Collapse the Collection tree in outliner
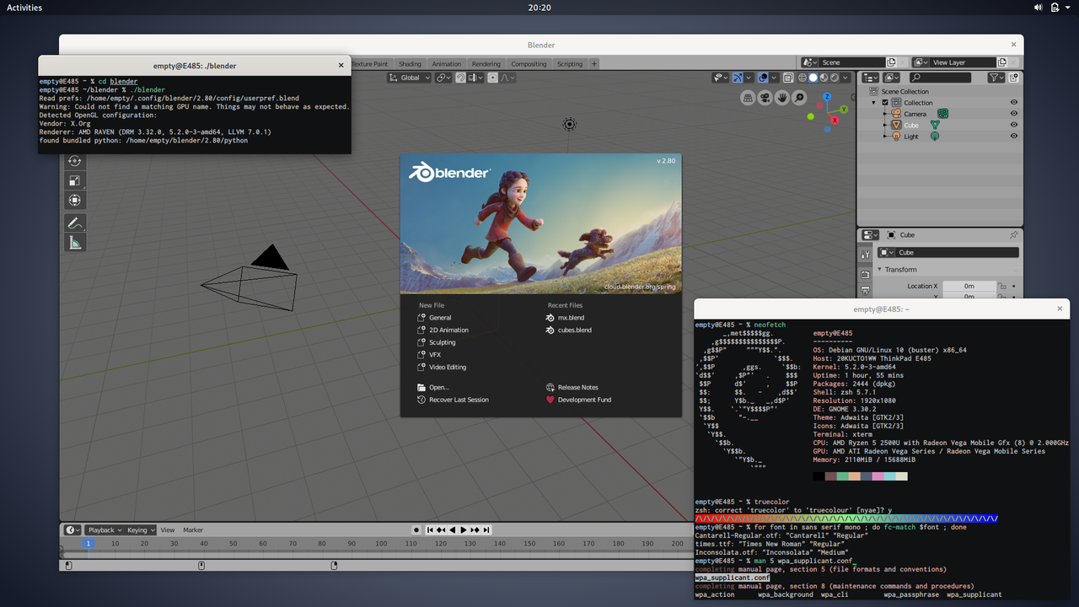The height and width of the screenshot is (607, 1079). pos(875,103)
